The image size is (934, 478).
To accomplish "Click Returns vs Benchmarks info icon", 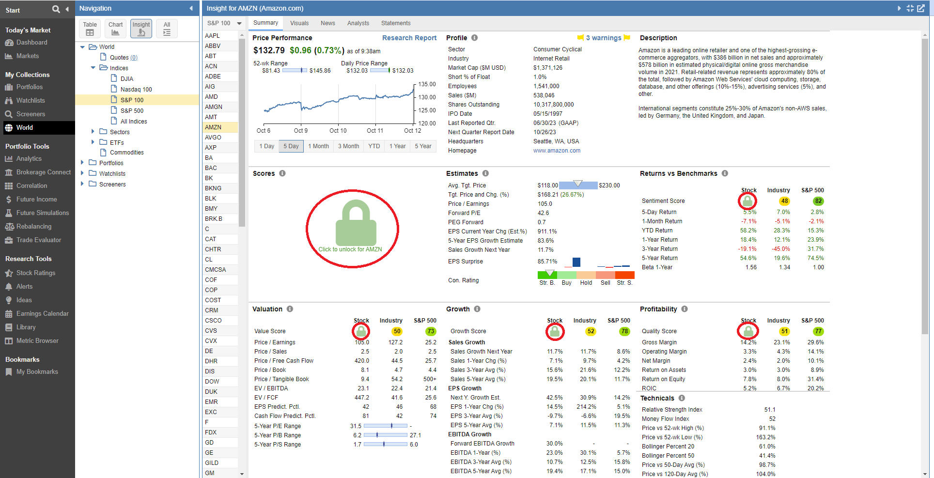I will 725,173.
